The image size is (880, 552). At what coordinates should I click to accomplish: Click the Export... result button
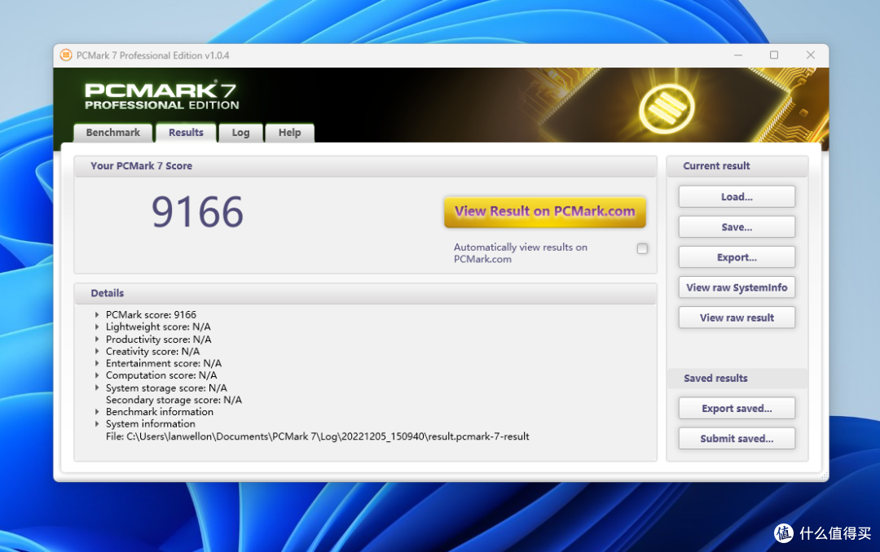pos(737,257)
